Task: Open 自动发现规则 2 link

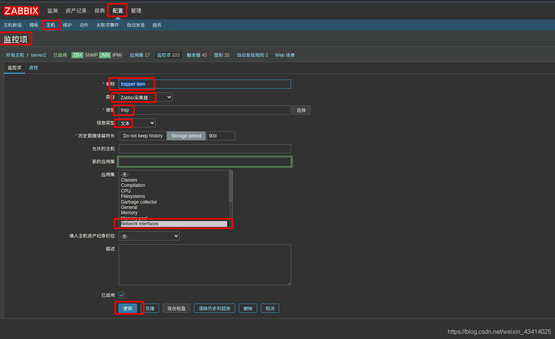Action: coord(253,55)
